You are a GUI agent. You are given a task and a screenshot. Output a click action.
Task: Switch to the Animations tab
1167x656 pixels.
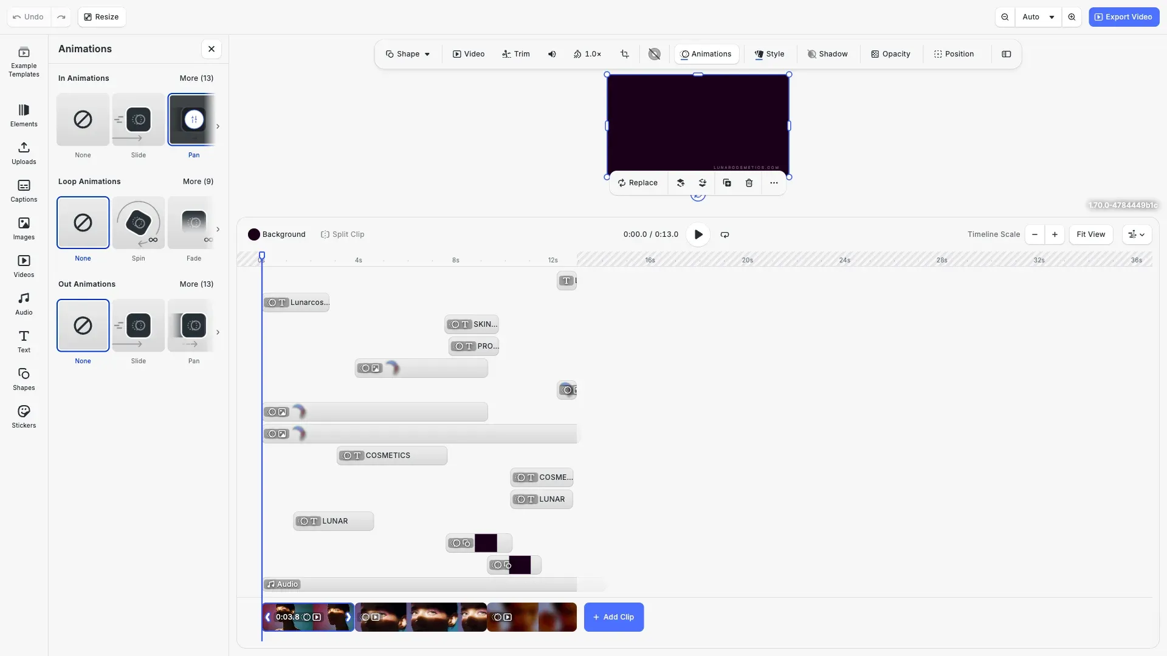tap(706, 54)
